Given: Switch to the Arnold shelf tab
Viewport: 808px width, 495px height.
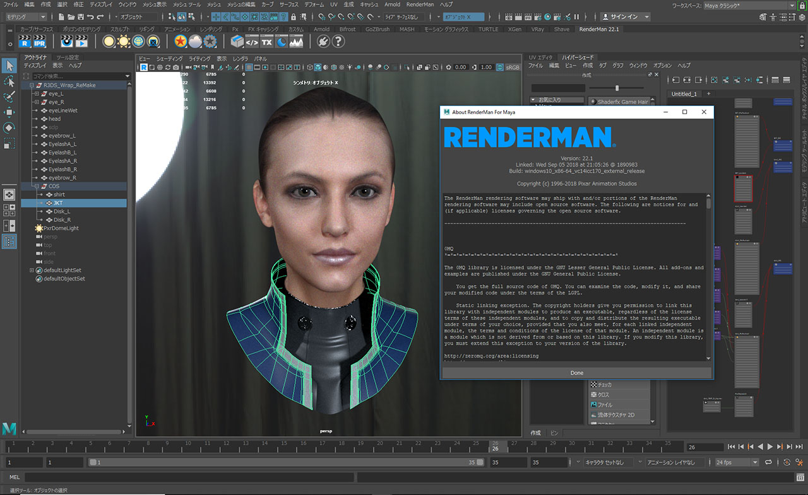Looking at the screenshot, I should pos(321,29).
